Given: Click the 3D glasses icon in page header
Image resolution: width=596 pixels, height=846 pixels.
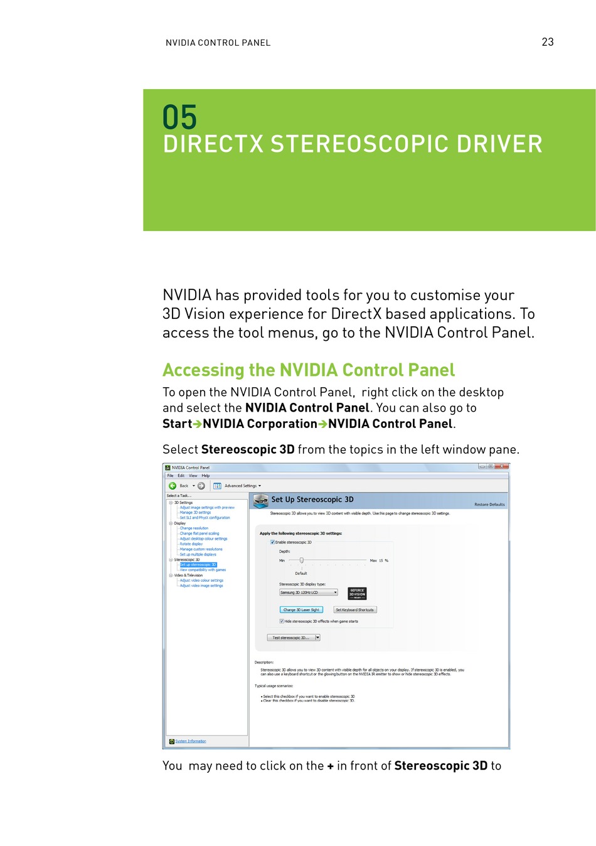Looking at the screenshot, I should coord(260,501).
